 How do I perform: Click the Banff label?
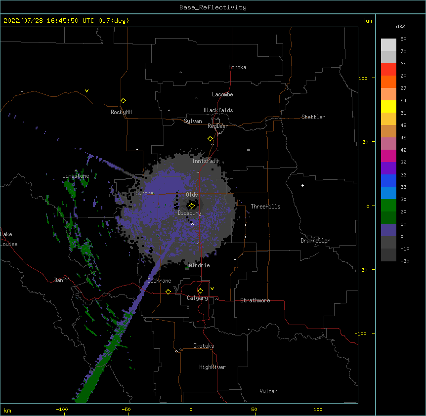pyautogui.click(x=61, y=280)
